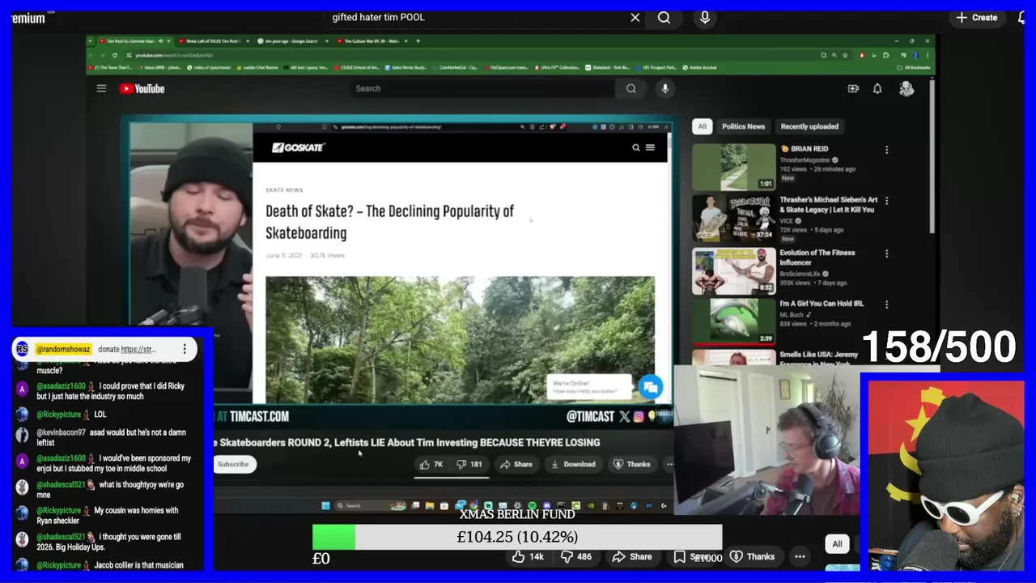Viewport: 1036px width, 583px height.
Task: Select inner 'All' filter chip
Action: pyautogui.click(x=702, y=126)
